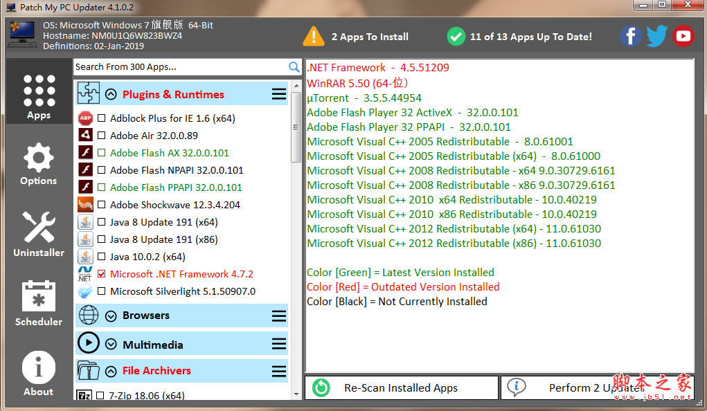This screenshot has width=707, height=411.
Task: Open the About section in sidebar
Action: (x=39, y=374)
